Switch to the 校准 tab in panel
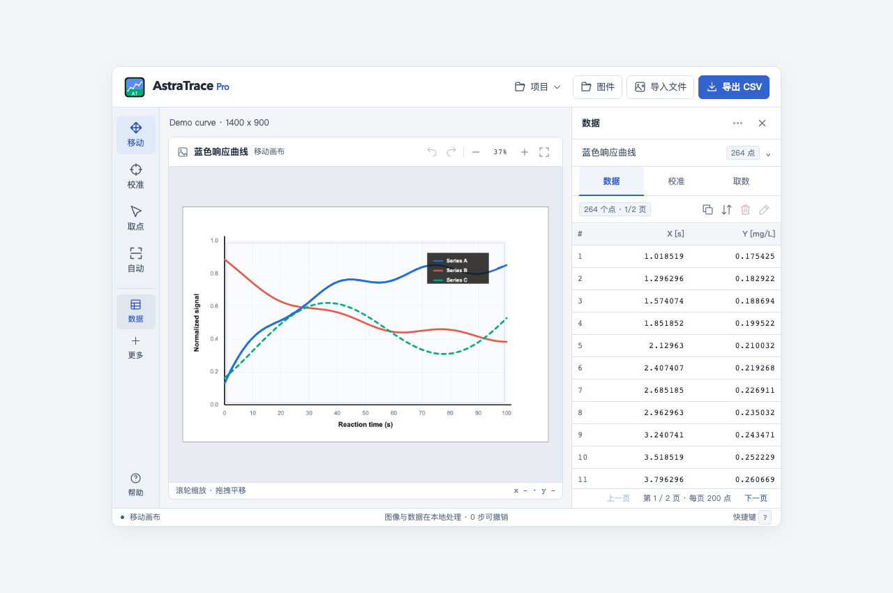893x593 pixels. [676, 181]
